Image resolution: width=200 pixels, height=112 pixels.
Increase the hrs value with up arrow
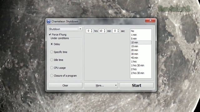click(x=92, y=30)
